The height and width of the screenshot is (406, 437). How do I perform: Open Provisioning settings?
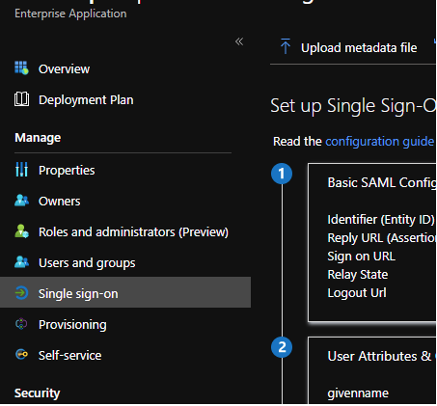tap(72, 325)
